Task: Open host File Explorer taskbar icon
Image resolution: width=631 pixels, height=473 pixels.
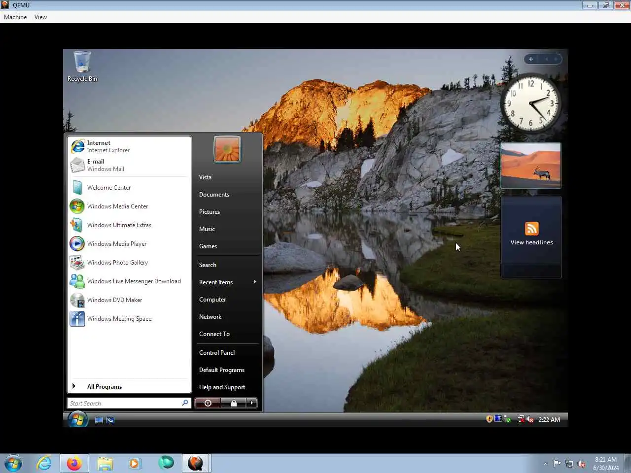Action: (105, 464)
